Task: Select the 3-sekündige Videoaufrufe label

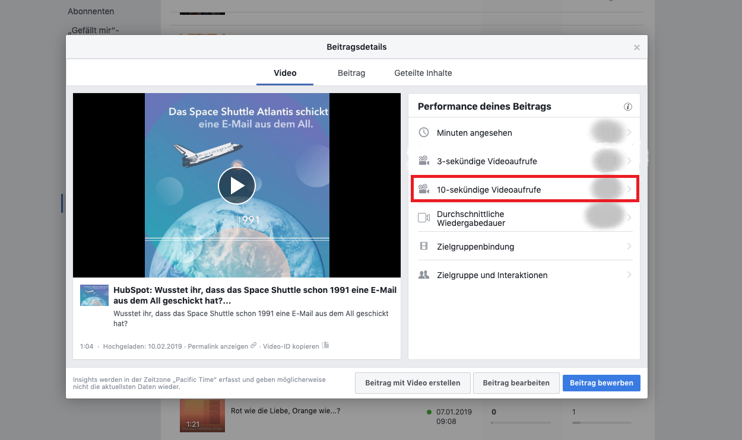Action: pos(487,161)
